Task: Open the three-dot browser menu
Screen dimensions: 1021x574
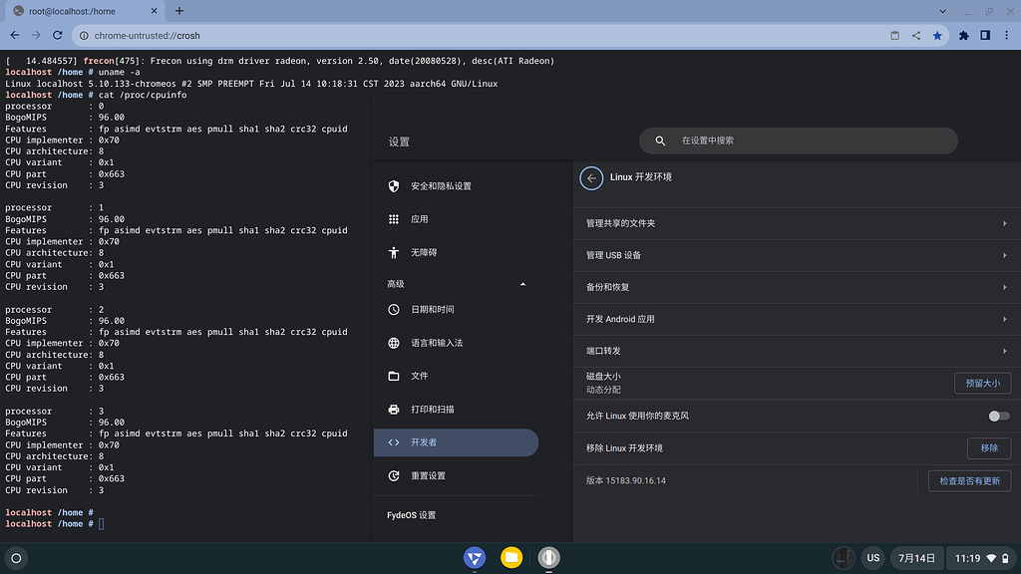Action: tap(1005, 35)
